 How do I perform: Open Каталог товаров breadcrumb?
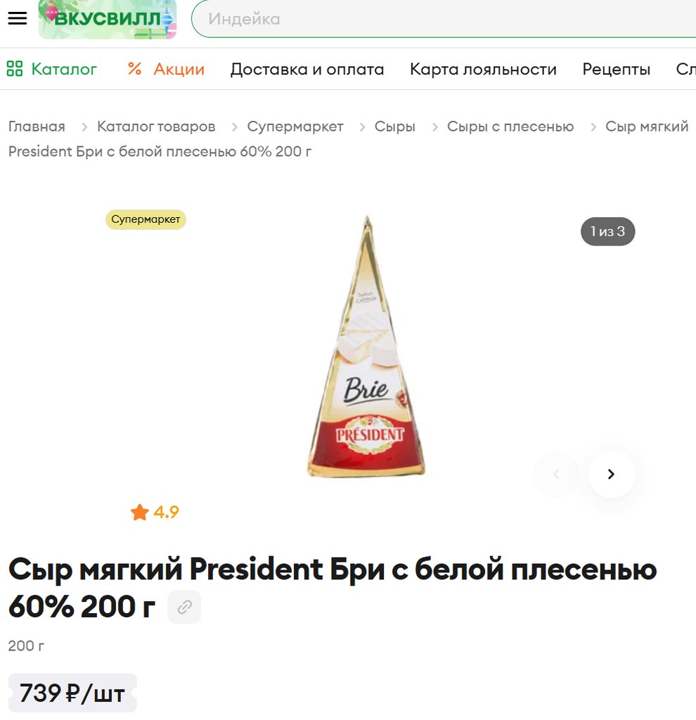click(x=156, y=127)
